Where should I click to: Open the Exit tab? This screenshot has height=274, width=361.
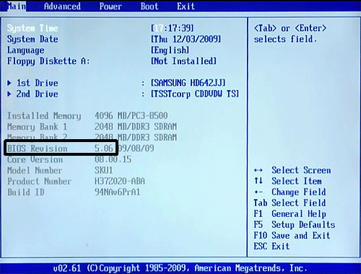pyautogui.click(x=186, y=6)
